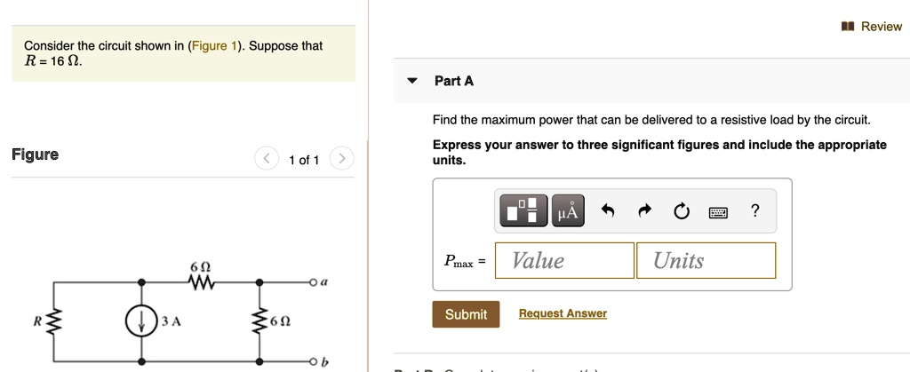Viewport: 910px width, 372px height.
Task: Undo the last answer edit
Action: point(608,211)
